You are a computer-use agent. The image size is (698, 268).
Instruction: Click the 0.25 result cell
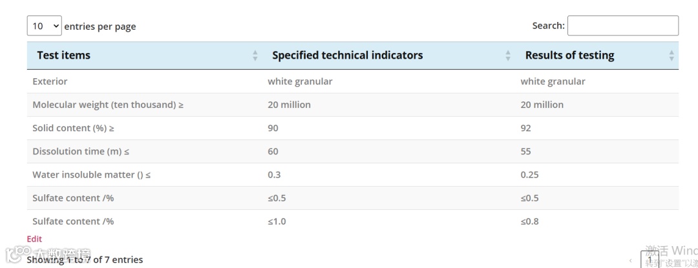(x=530, y=174)
